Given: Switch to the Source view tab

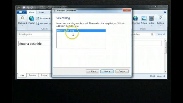Looking at the screenshot, I should pos(44,76).
